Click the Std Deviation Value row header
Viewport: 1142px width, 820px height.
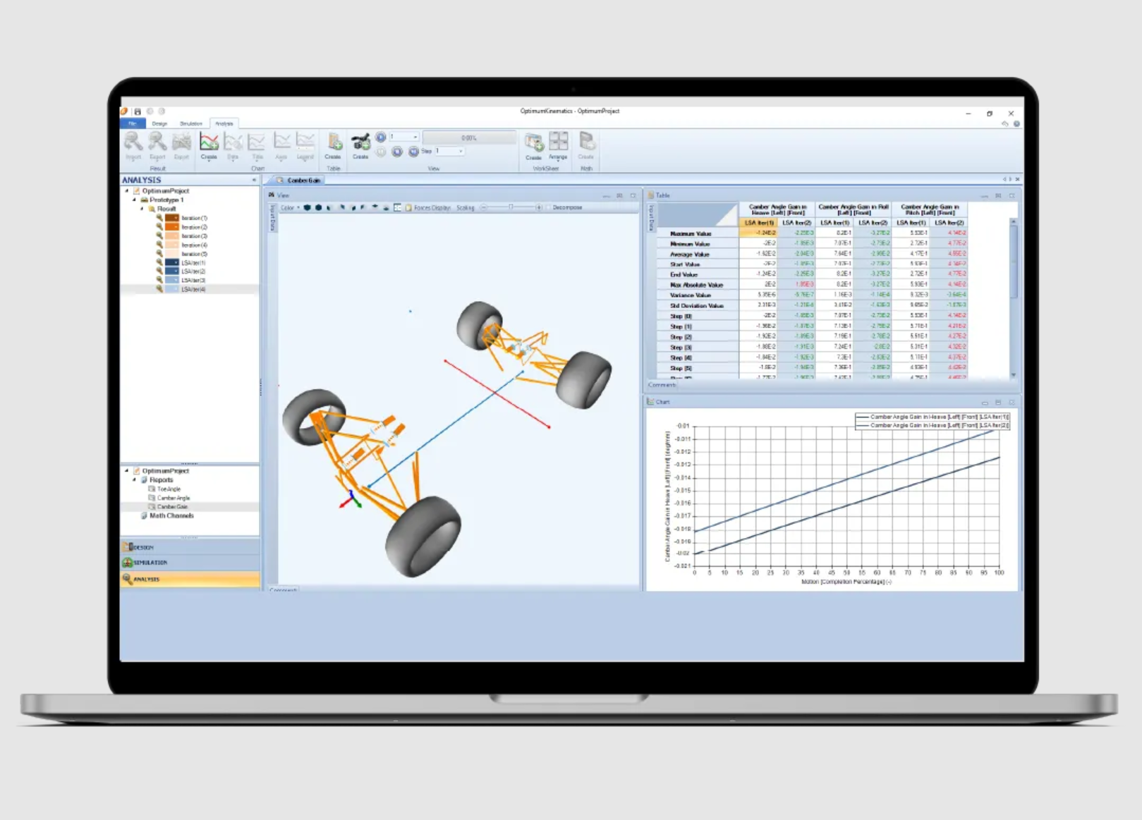tap(697, 306)
